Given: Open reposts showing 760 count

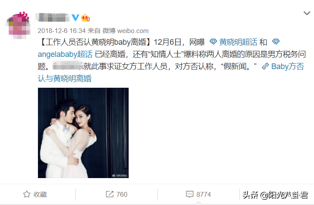Looking at the screenshot, I should [116, 194].
